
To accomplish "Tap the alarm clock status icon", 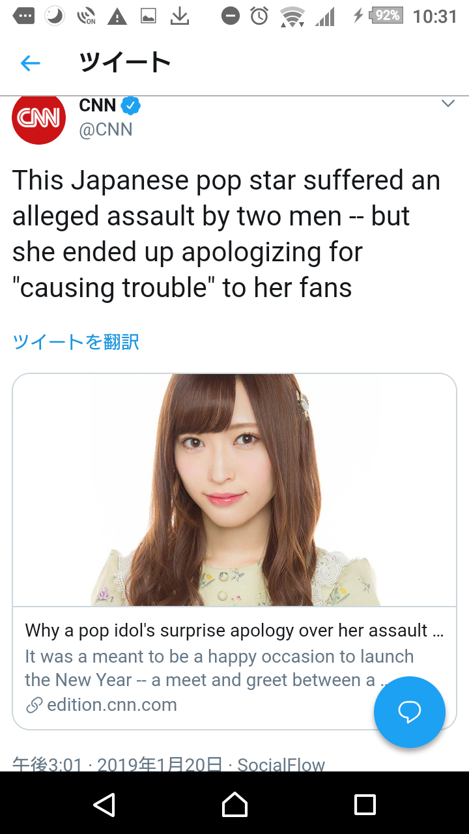I will (259, 16).
